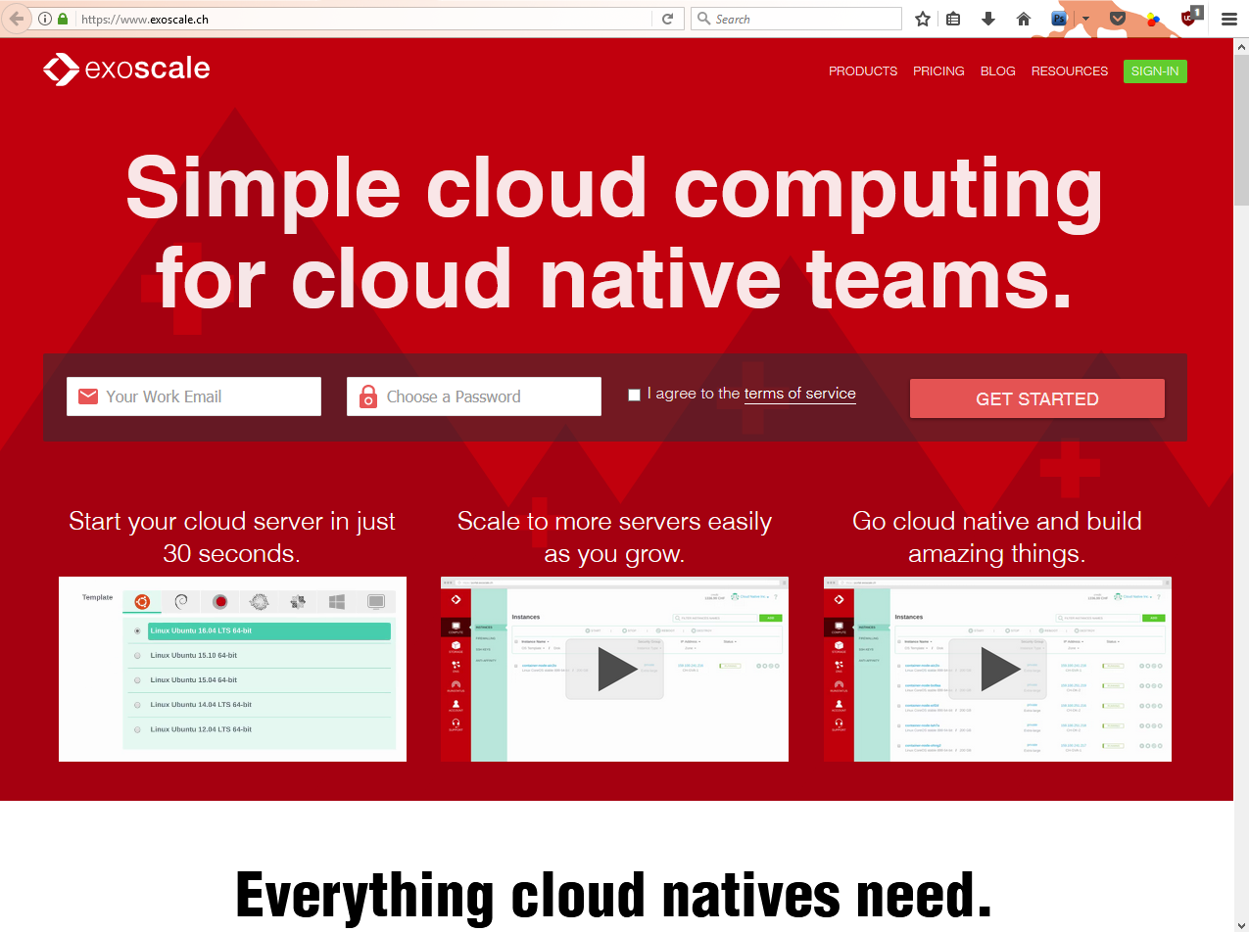Click the Ps extension icon in toolbar
The width and height of the screenshot is (1249, 932).
(1059, 19)
